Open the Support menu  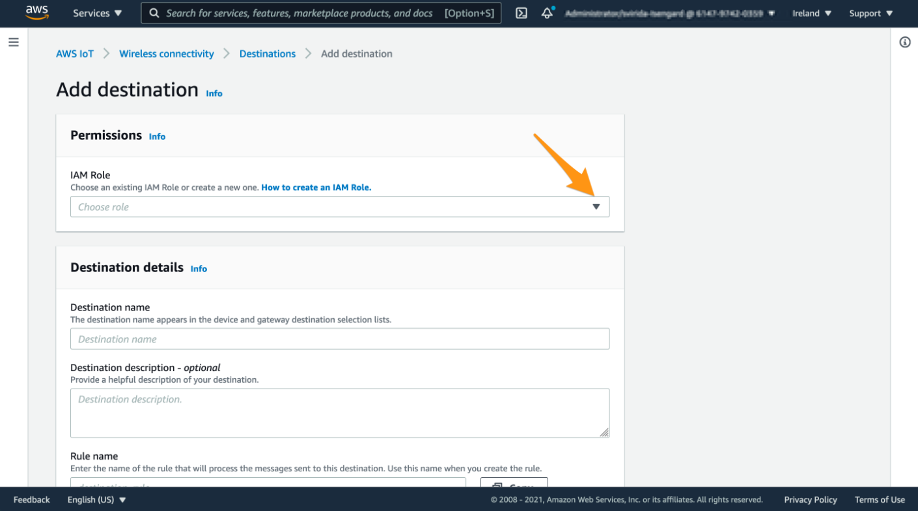[870, 13]
